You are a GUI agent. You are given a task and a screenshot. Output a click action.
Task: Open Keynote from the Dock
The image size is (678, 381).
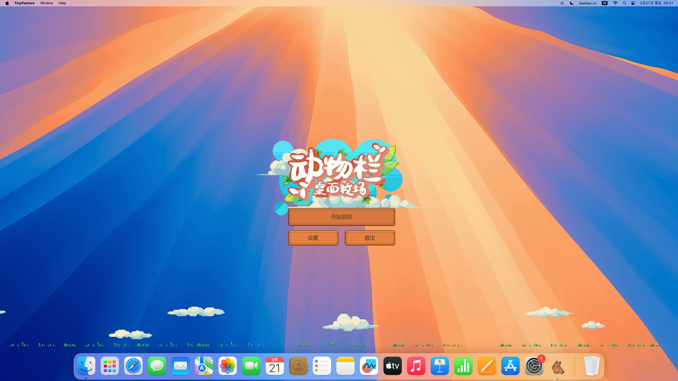point(440,366)
